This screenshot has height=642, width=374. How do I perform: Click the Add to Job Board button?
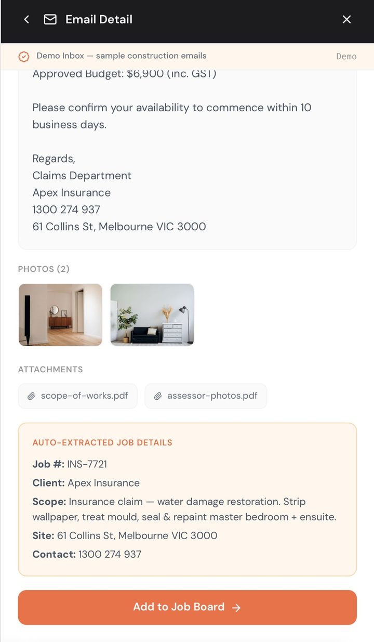click(x=188, y=607)
